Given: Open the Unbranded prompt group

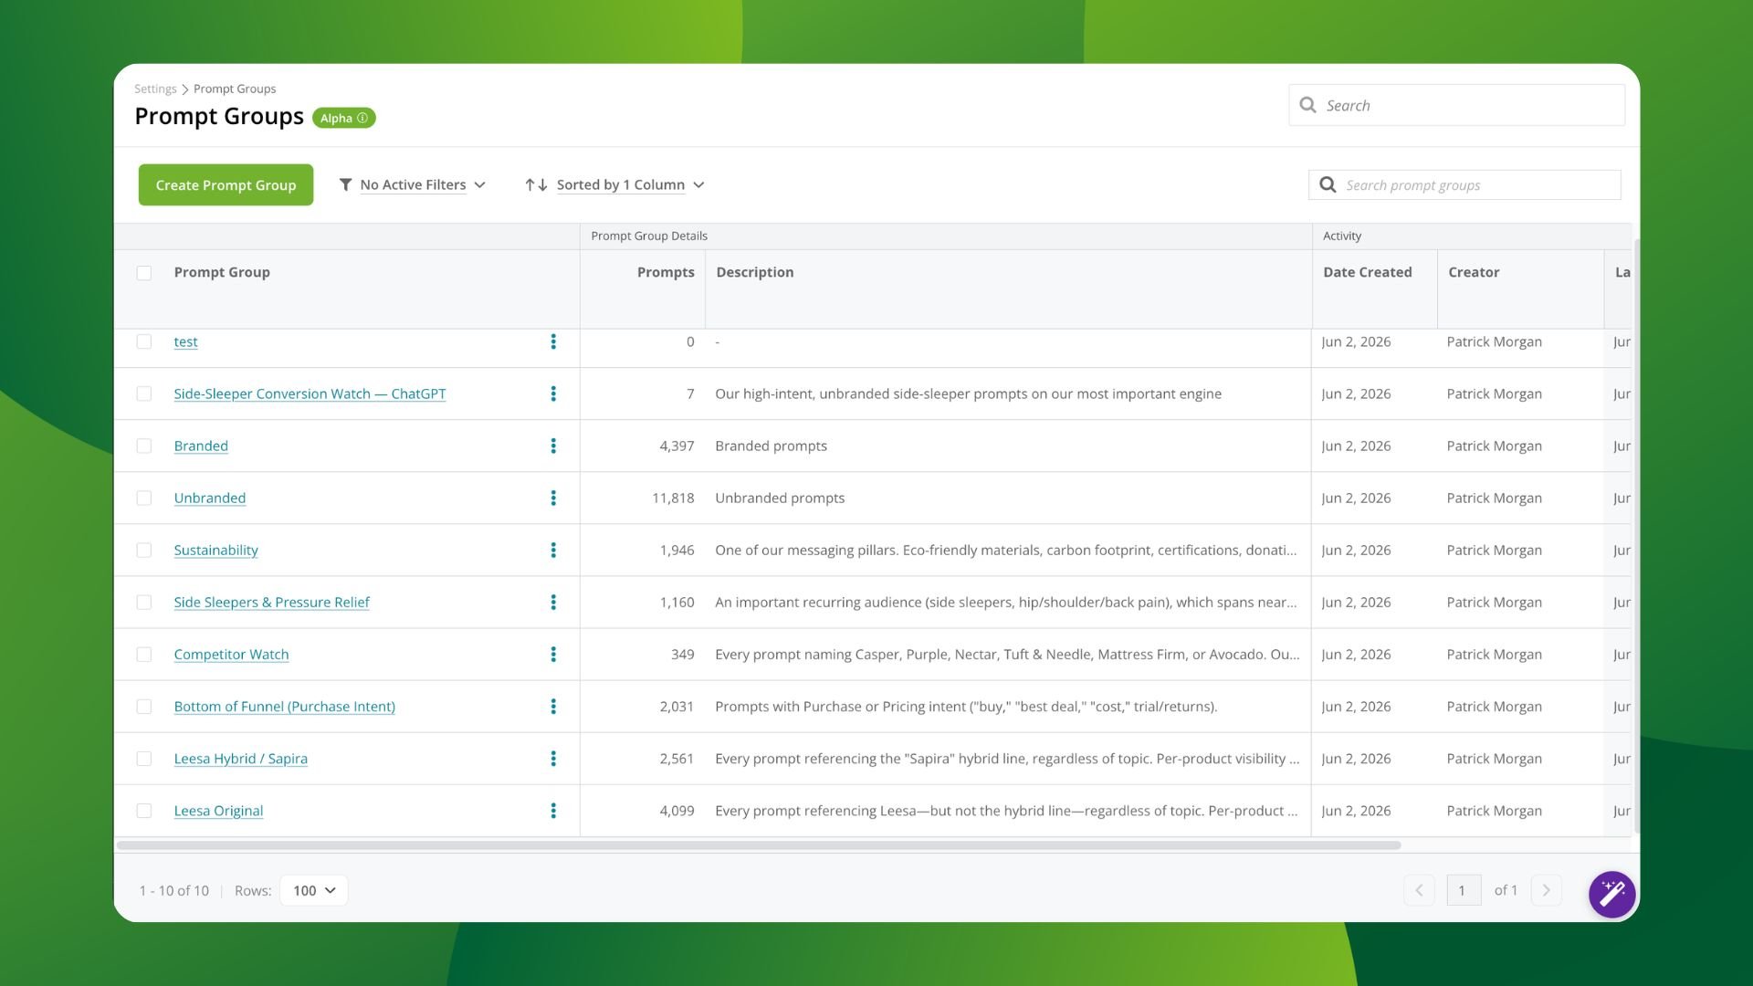Looking at the screenshot, I should [x=210, y=498].
